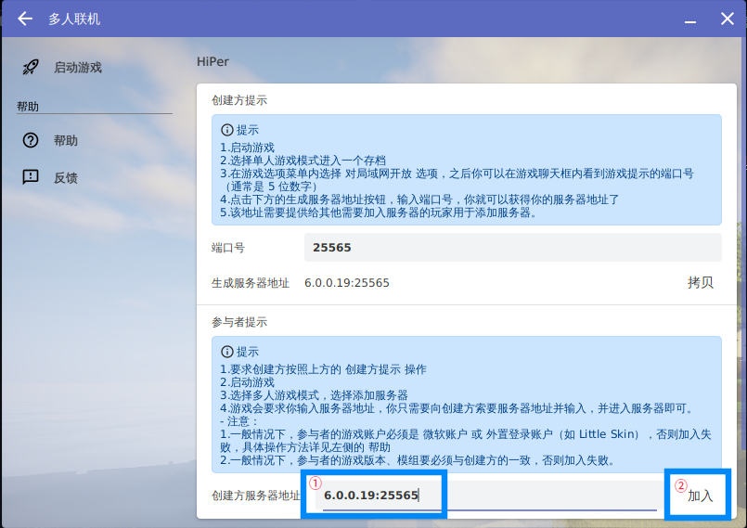This screenshot has width=747, height=528.
Task: Click the question mark 帮助 icon
Action: (x=31, y=140)
